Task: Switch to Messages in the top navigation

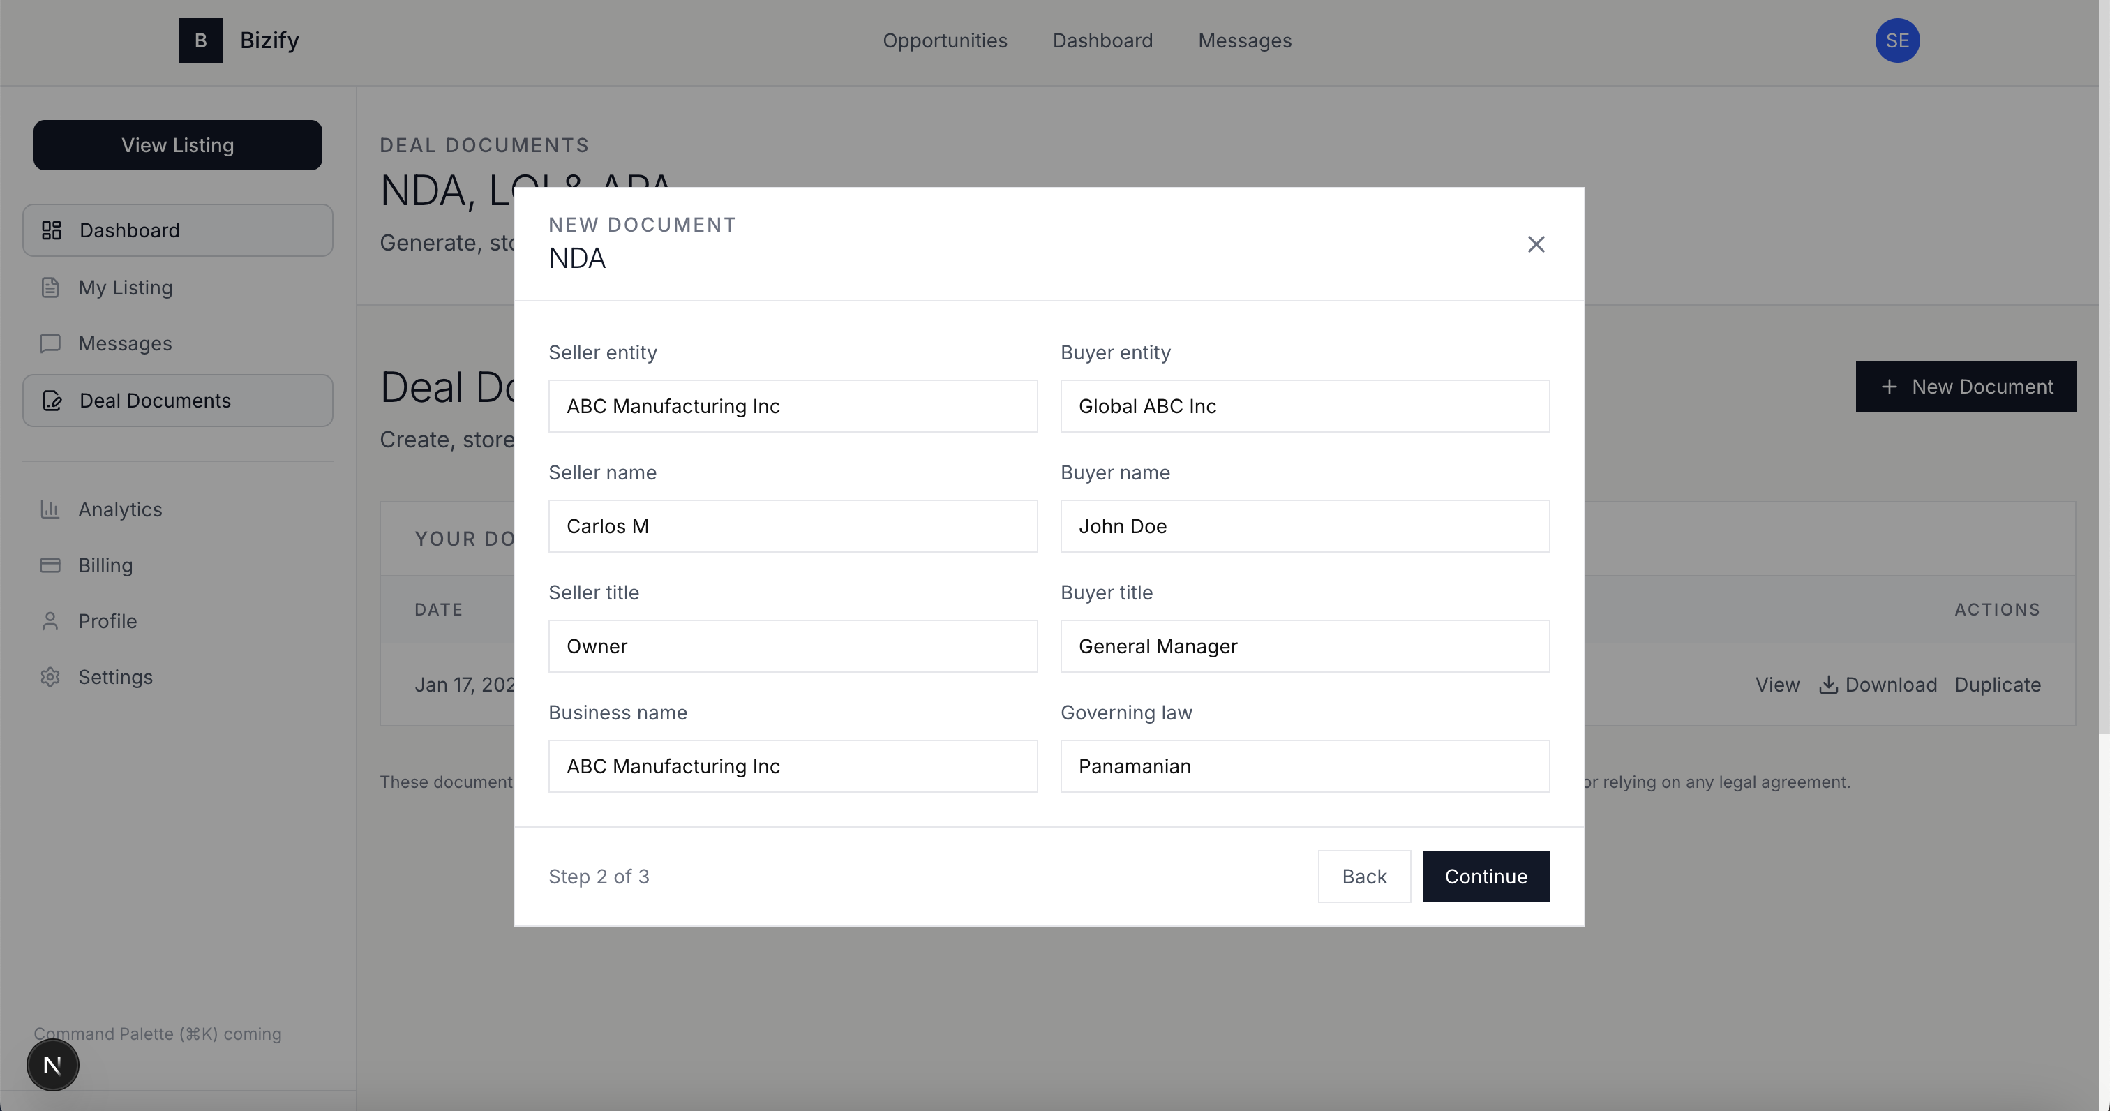Action: coord(1244,40)
